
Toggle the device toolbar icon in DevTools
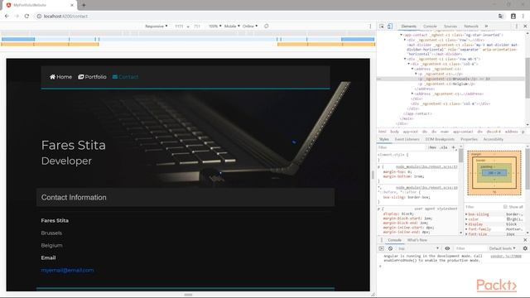390,26
